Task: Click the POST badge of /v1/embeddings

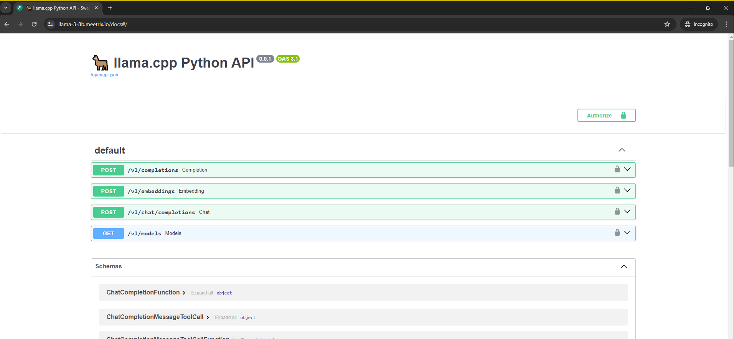Action: (x=109, y=191)
